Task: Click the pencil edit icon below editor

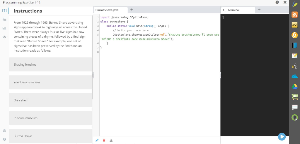Action: point(97,140)
